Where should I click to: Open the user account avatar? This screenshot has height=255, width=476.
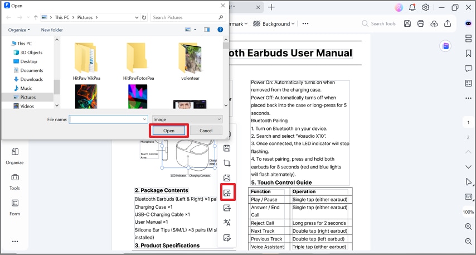[x=399, y=7]
